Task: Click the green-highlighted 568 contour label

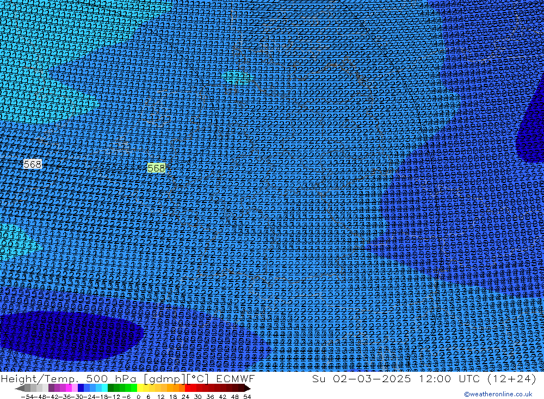Action: pyautogui.click(x=156, y=168)
